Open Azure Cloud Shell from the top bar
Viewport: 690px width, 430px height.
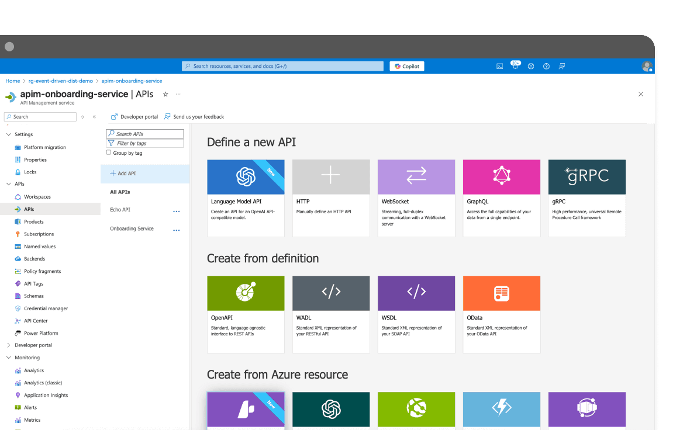(499, 66)
